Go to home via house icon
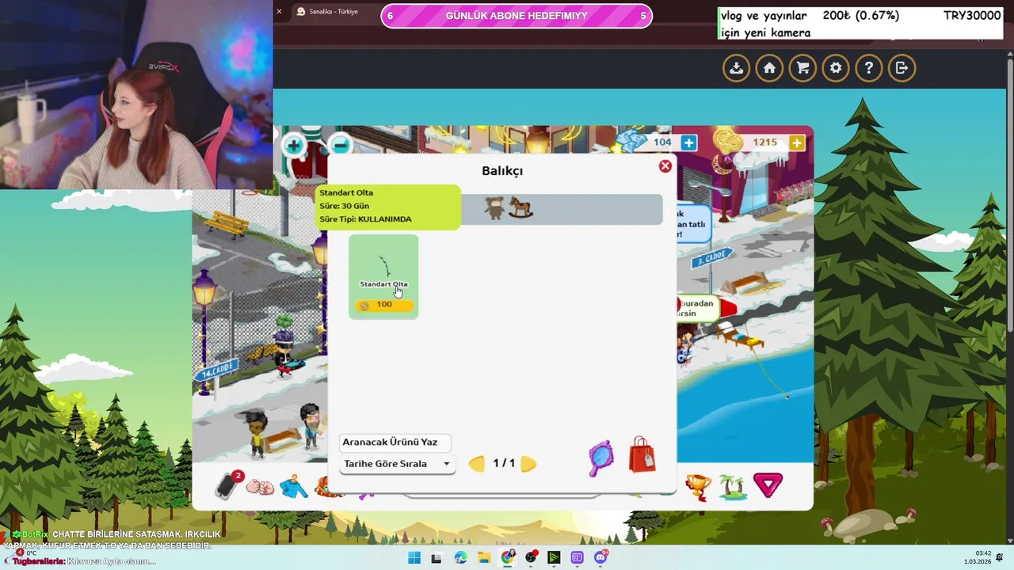 click(x=769, y=68)
